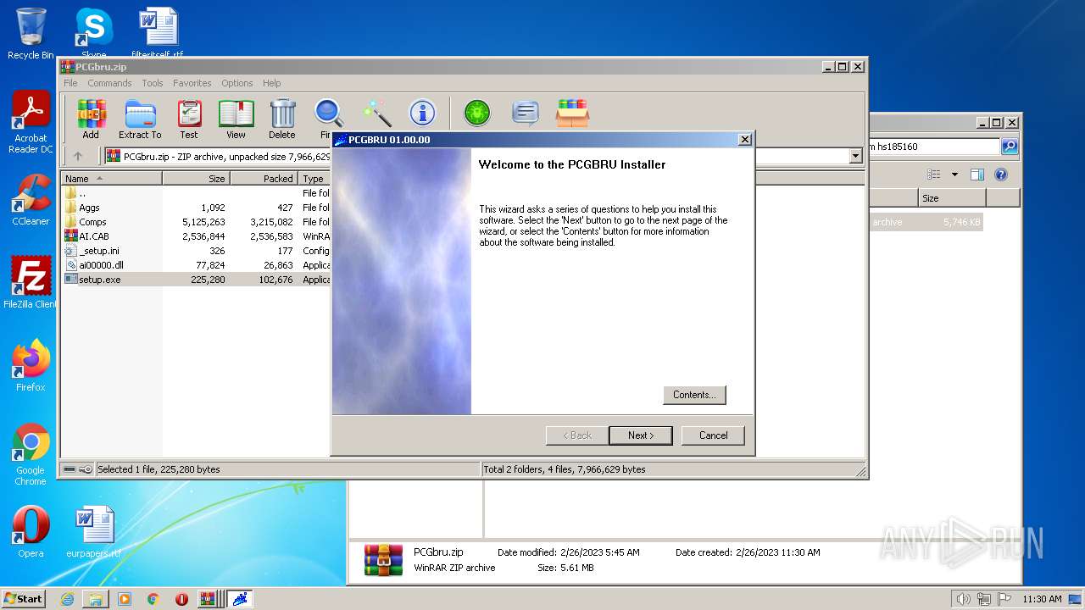Click the Windows Start button

coord(23,599)
